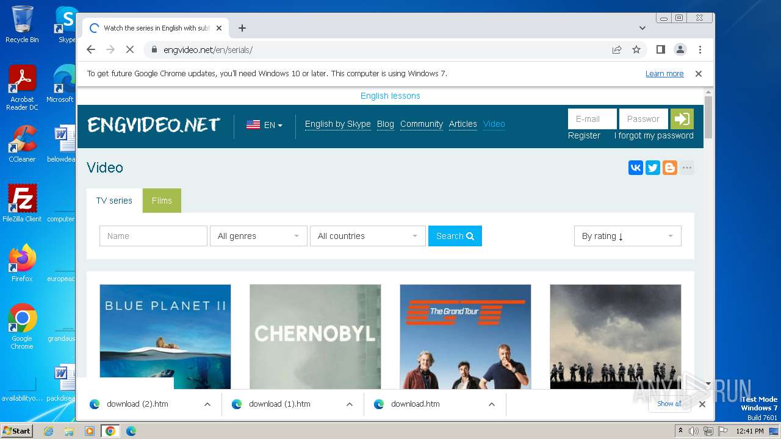
Task: Bookmark this page with the star
Action: (x=636, y=50)
